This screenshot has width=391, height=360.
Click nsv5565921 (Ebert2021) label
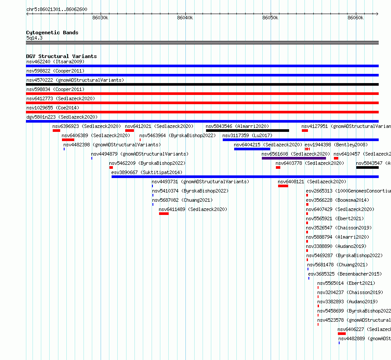coord(335,218)
